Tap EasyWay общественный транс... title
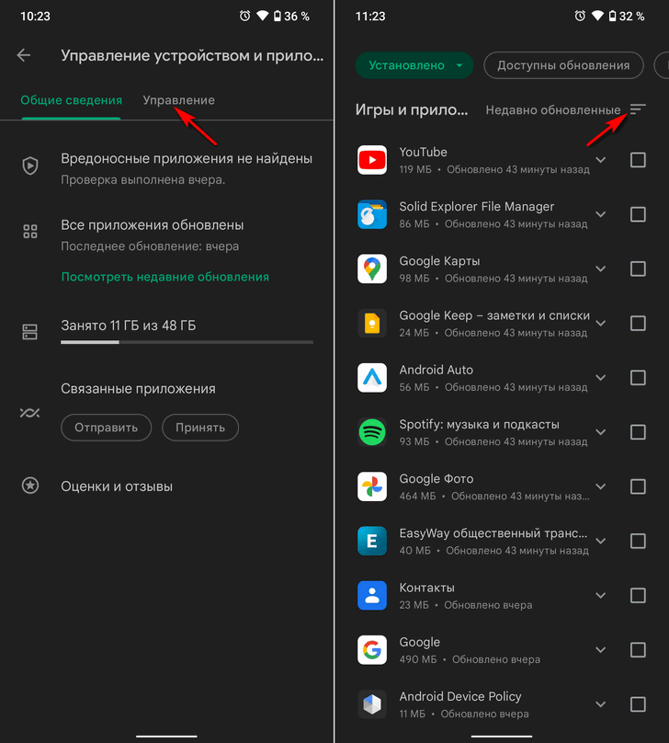Viewport: 669px width, 743px height. [493, 533]
